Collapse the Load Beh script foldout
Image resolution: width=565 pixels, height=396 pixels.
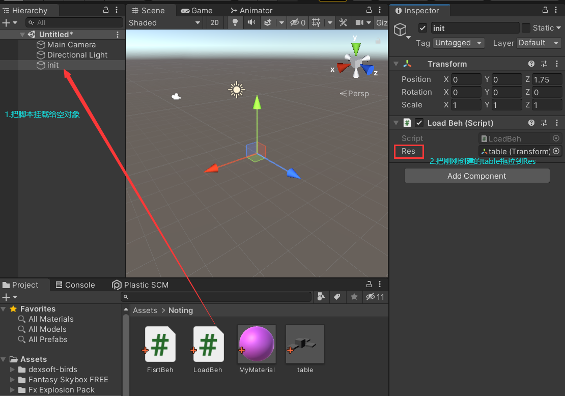(x=396, y=123)
